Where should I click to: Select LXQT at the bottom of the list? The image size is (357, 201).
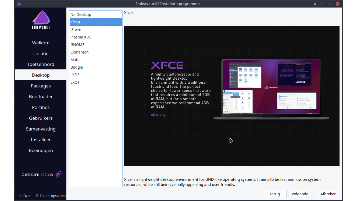click(x=75, y=82)
